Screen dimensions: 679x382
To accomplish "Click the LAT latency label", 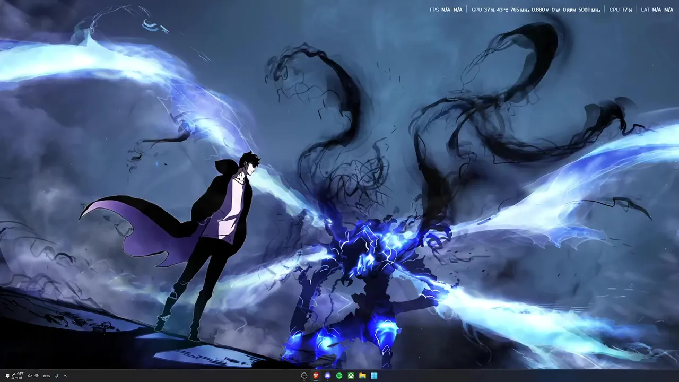I will [645, 10].
